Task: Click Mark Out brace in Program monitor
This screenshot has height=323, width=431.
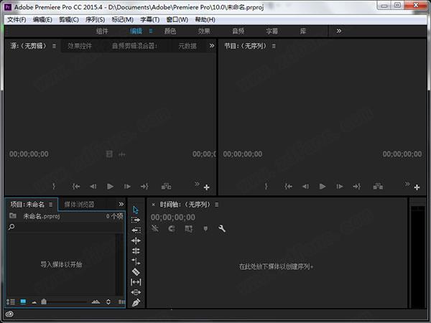Action: coord(266,186)
